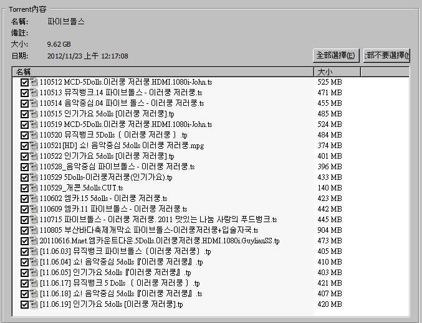Click the file icon of 110528_ row

tap(34, 167)
